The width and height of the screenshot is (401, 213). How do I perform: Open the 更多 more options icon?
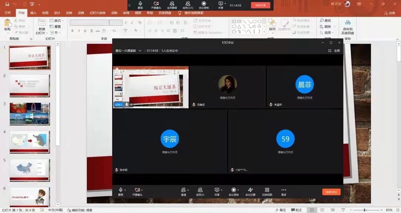(x=284, y=190)
